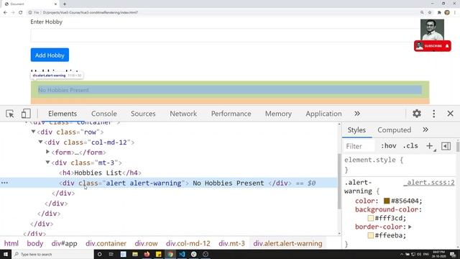Open Task View on the taskbar

tap(111, 254)
